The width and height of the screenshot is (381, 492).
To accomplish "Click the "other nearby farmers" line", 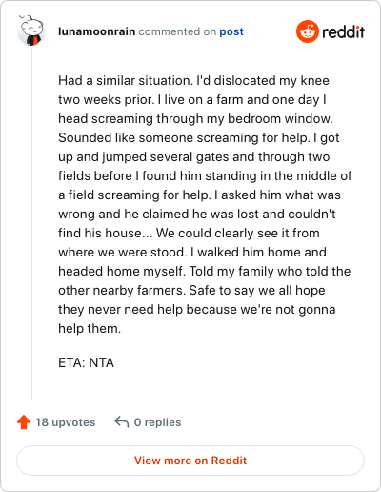I will pos(191,290).
